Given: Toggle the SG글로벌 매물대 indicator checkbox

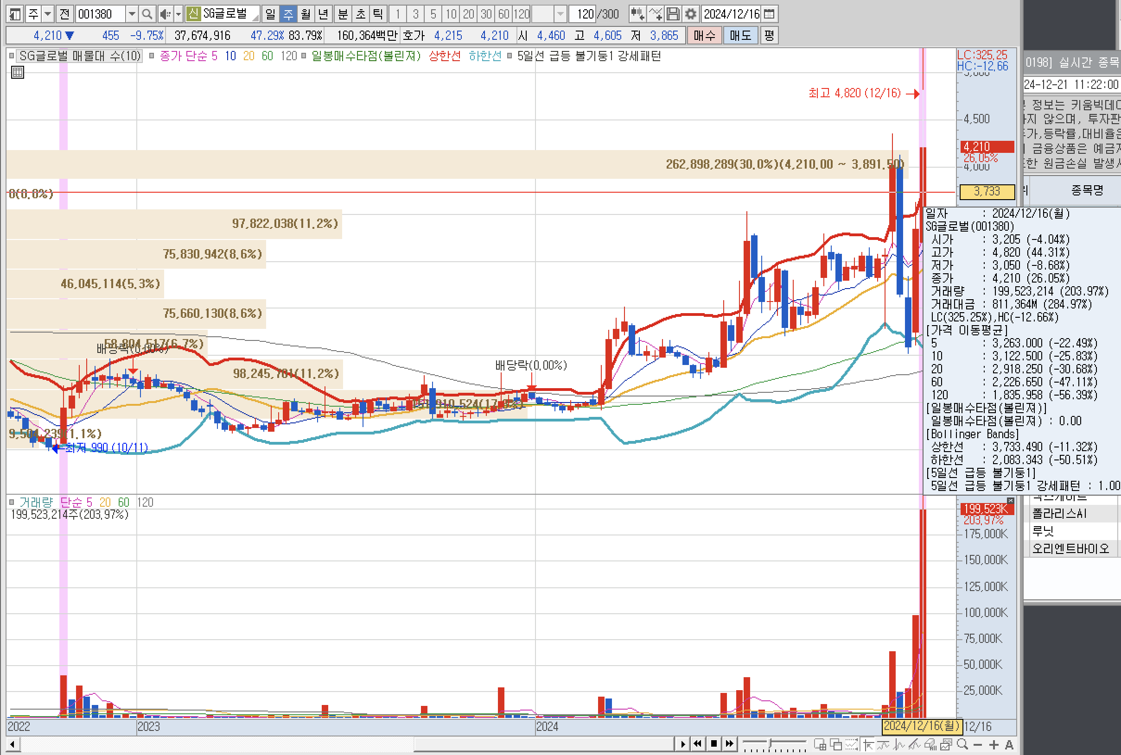Looking at the screenshot, I should pos(12,56).
